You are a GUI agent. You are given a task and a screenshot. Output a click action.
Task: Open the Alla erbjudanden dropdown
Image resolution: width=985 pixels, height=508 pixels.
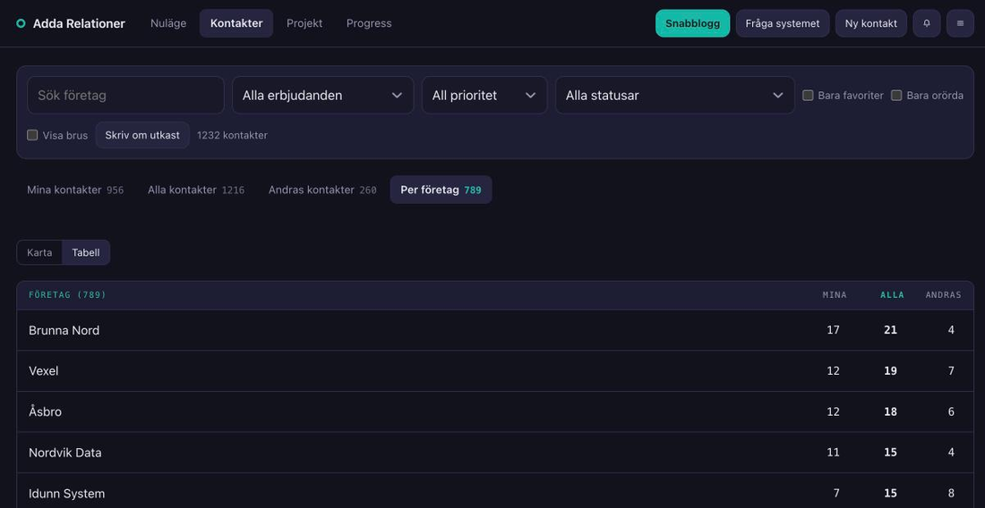(323, 96)
